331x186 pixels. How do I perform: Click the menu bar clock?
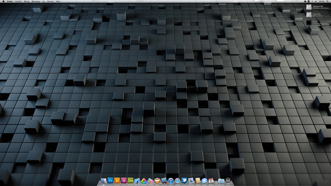(x=322, y=1)
